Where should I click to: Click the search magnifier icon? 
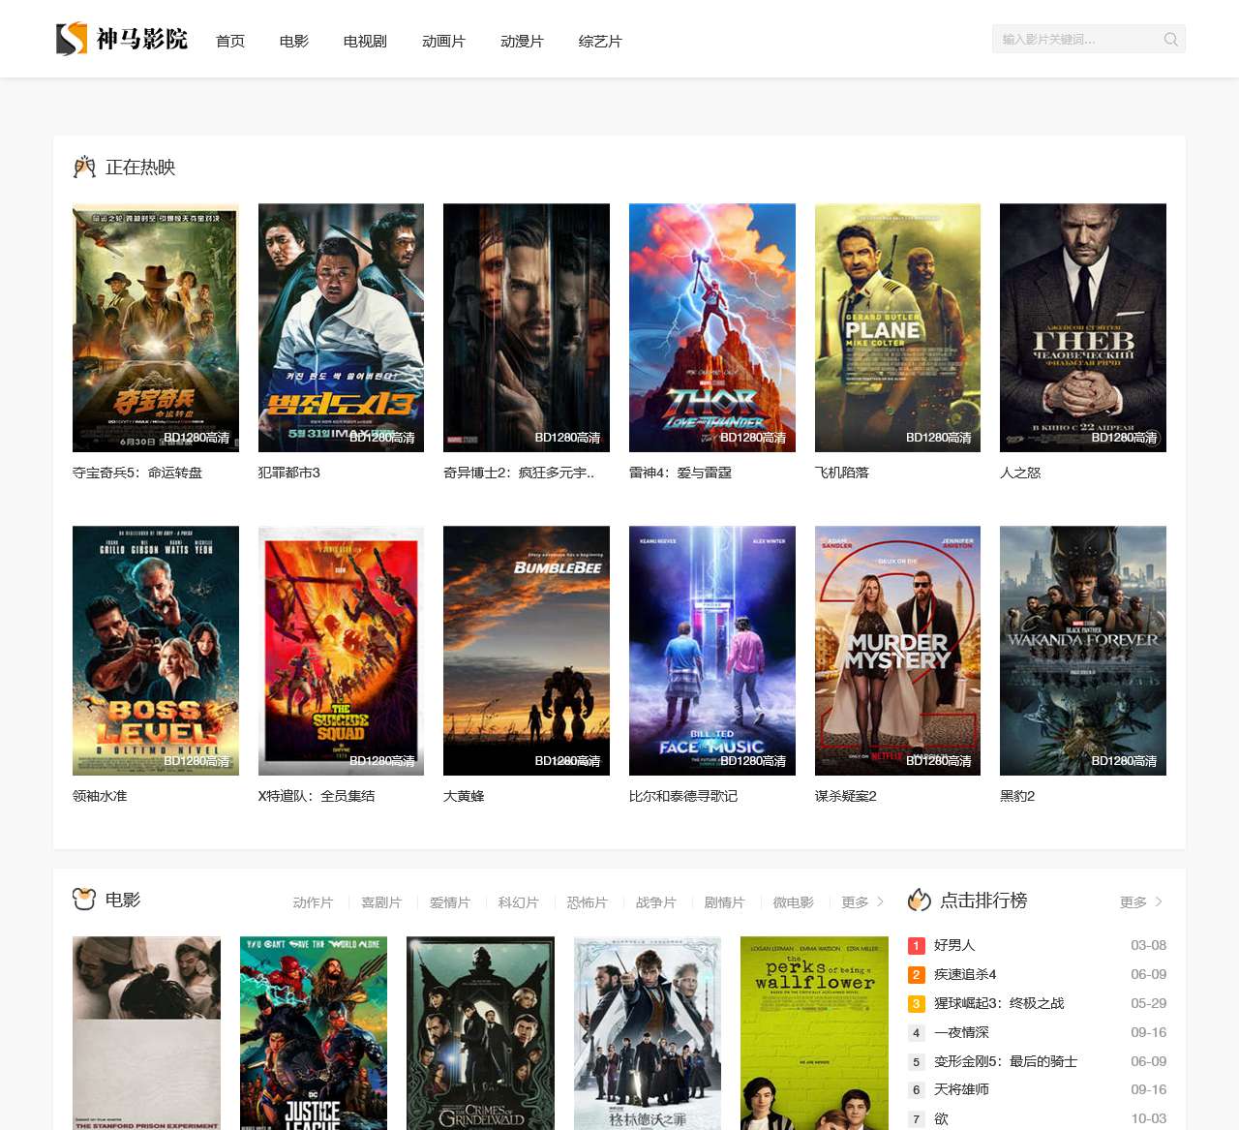click(x=1171, y=40)
